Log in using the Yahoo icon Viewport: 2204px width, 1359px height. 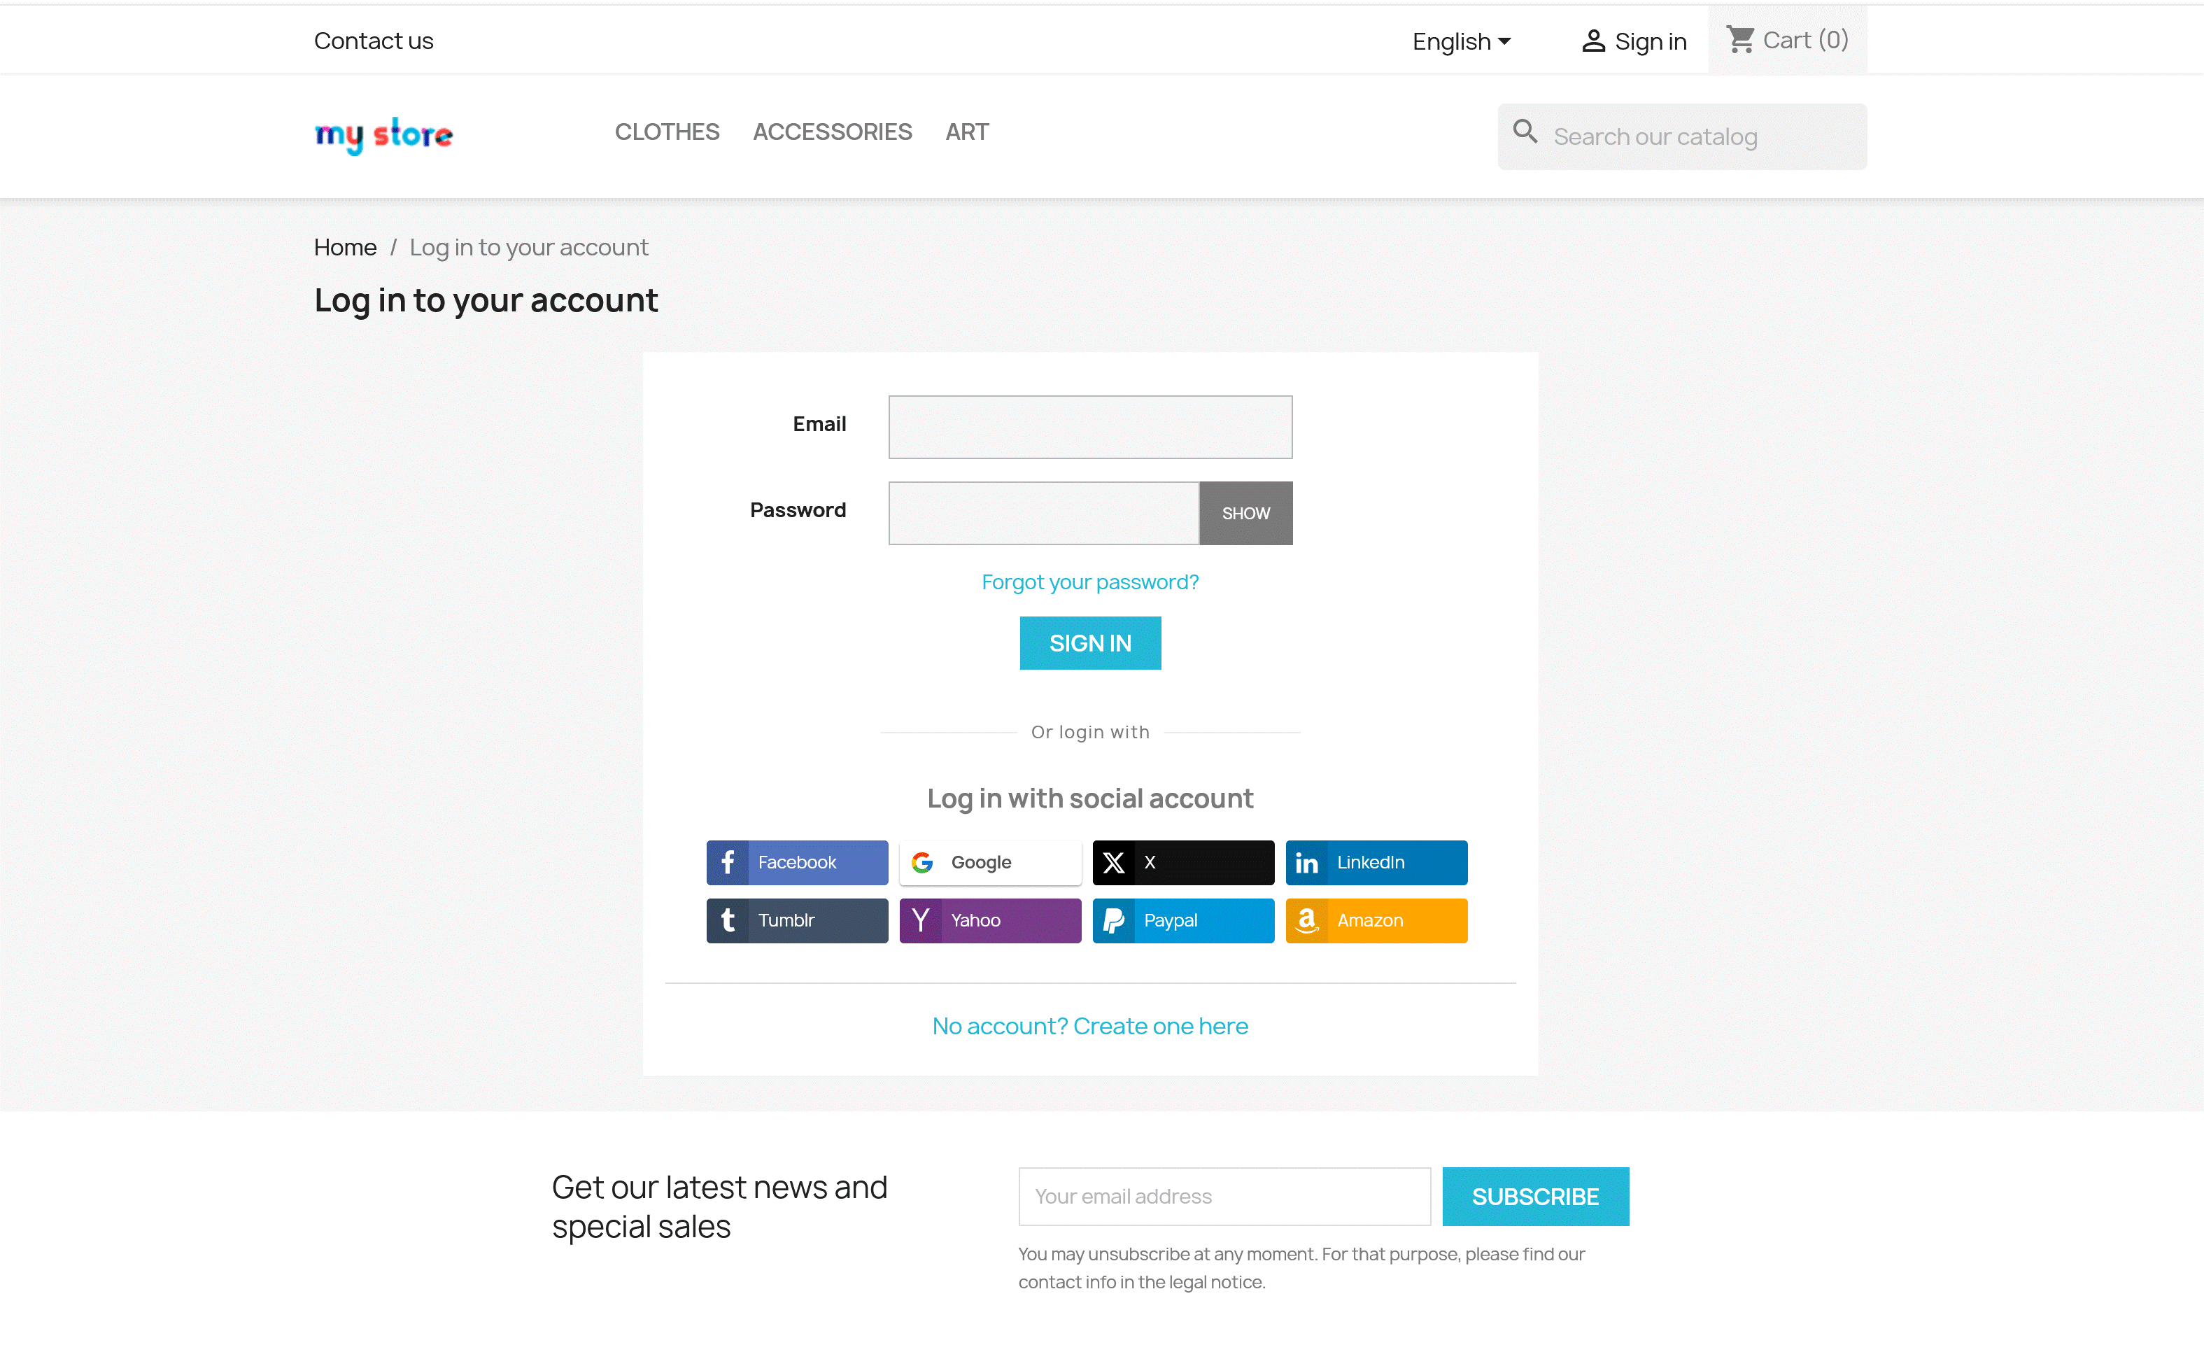click(x=921, y=920)
